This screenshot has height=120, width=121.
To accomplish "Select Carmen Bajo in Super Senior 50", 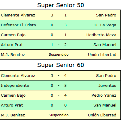I will [13, 35].
